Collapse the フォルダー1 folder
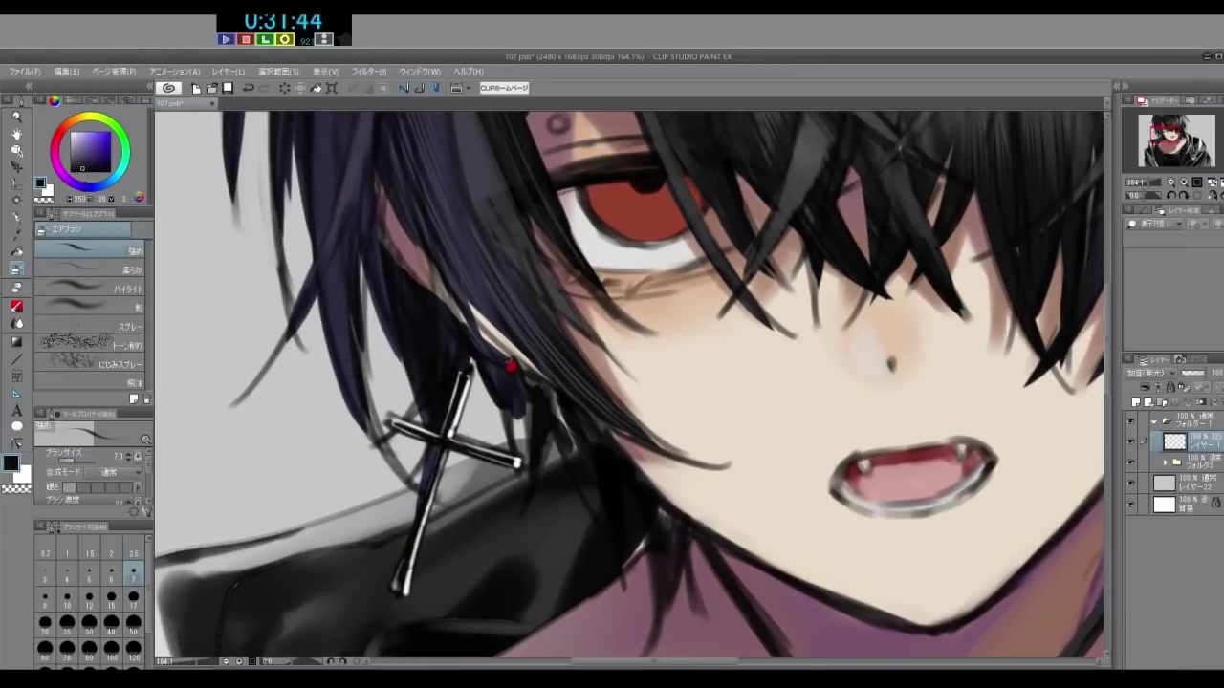 click(x=1154, y=420)
